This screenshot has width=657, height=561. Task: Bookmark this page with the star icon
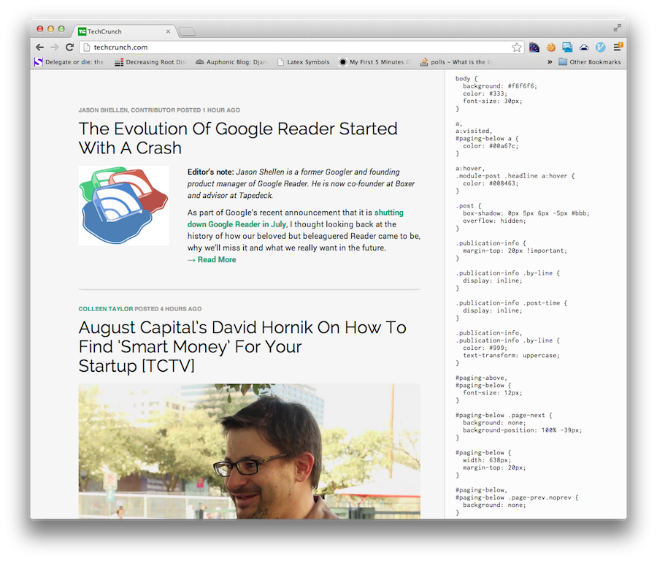(517, 47)
